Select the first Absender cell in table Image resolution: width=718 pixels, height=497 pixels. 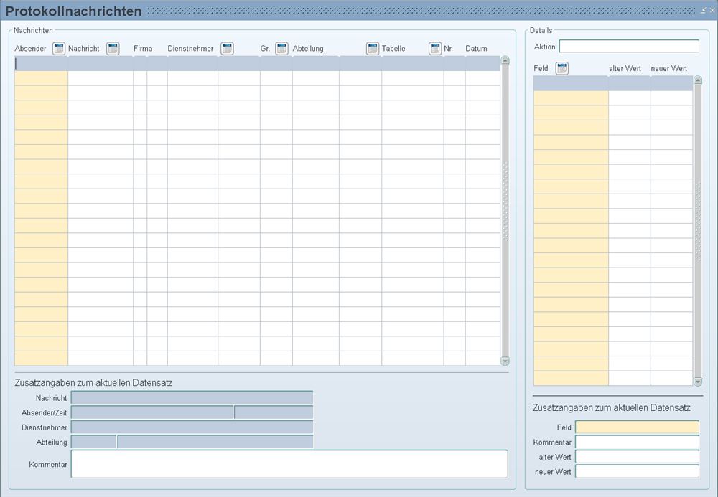[x=41, y=64]
